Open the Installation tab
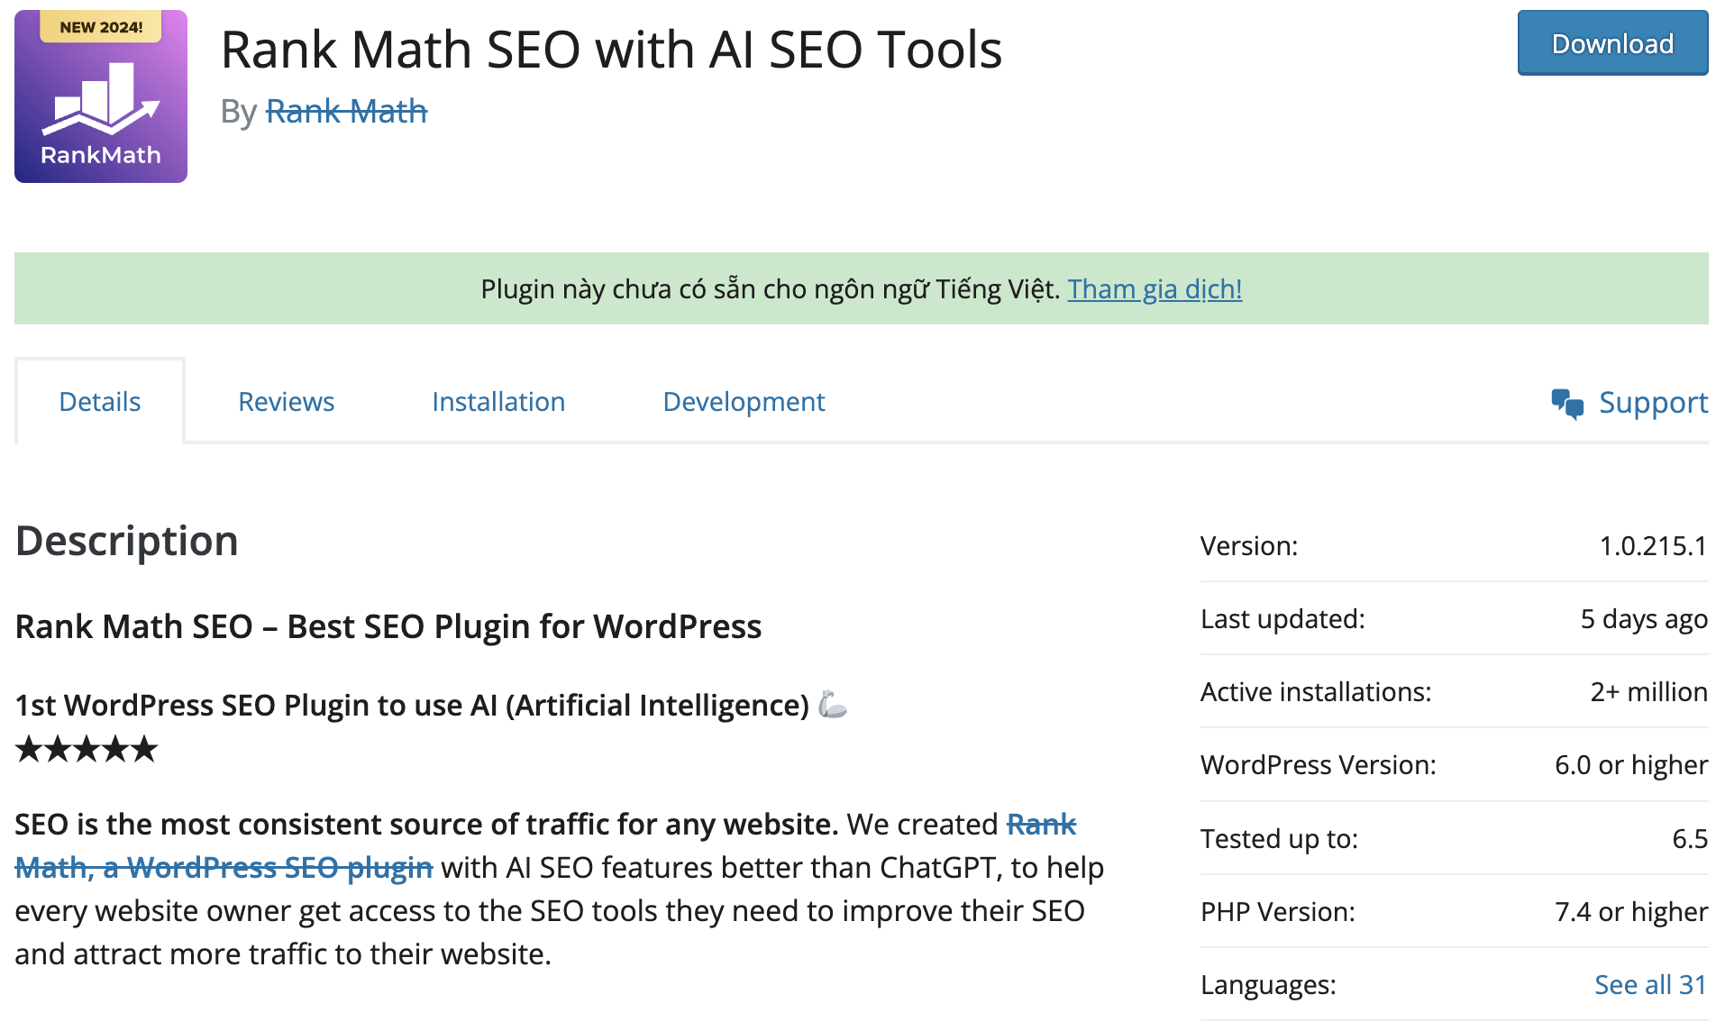 (498, 402)
